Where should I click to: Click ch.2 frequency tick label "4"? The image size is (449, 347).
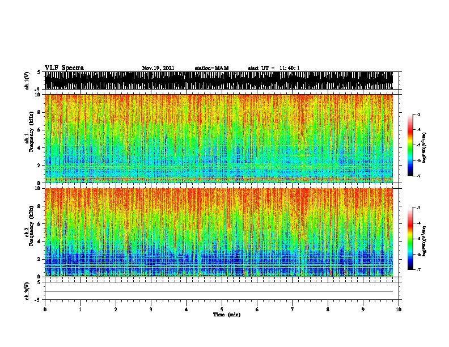[x=39, y=242]
